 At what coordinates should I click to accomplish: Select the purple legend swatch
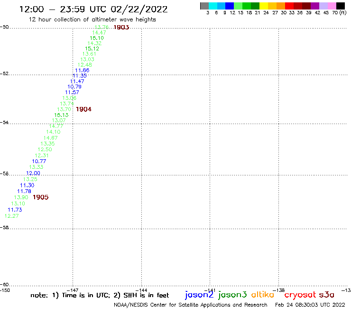pos(315,6)
